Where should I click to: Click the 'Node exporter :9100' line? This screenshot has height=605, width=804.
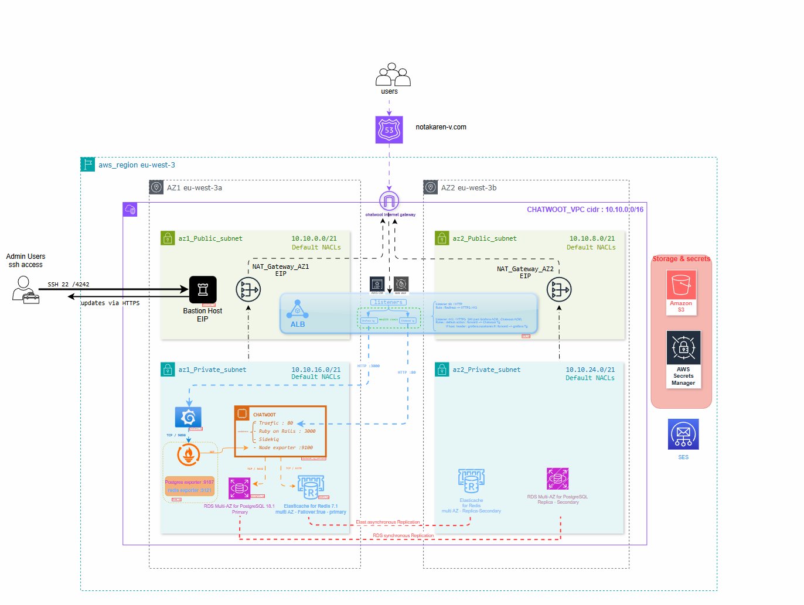click(286, 447)
